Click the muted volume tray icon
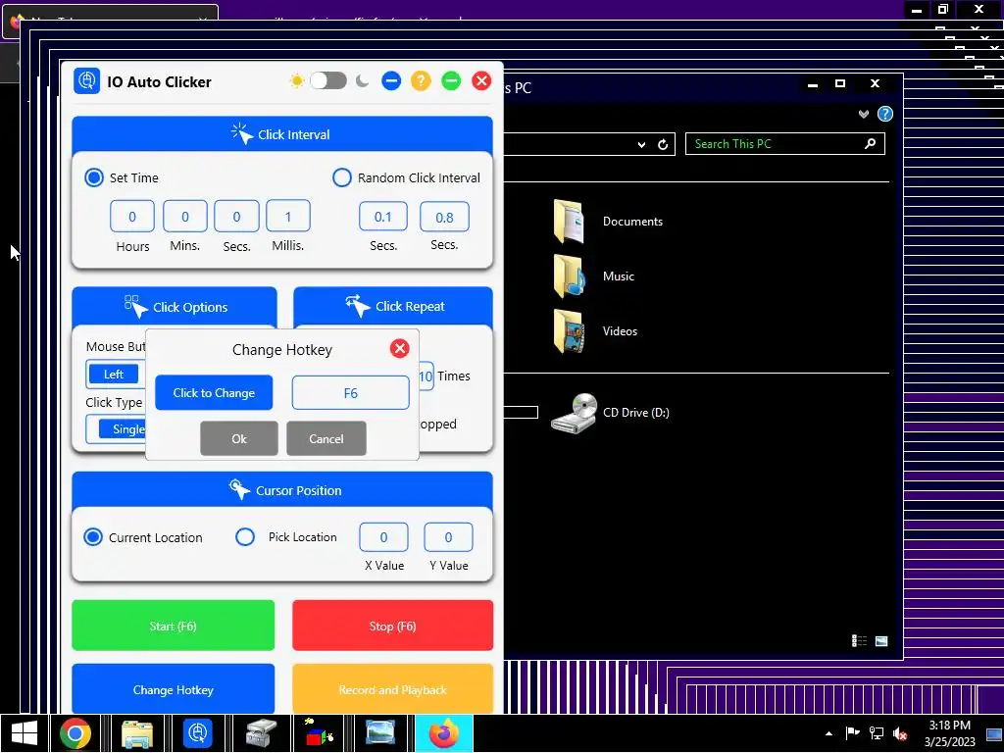The image size is (1004, 753). click(x=900, y=733)
